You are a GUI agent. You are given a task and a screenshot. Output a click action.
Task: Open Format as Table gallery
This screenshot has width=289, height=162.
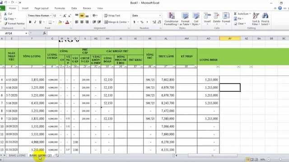coord(185,19)
